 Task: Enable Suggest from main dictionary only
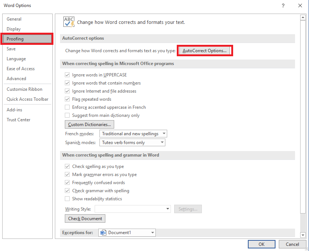tap(67, 115)
